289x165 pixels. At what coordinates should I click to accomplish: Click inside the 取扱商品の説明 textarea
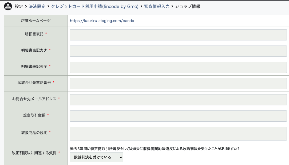(178, 133)
